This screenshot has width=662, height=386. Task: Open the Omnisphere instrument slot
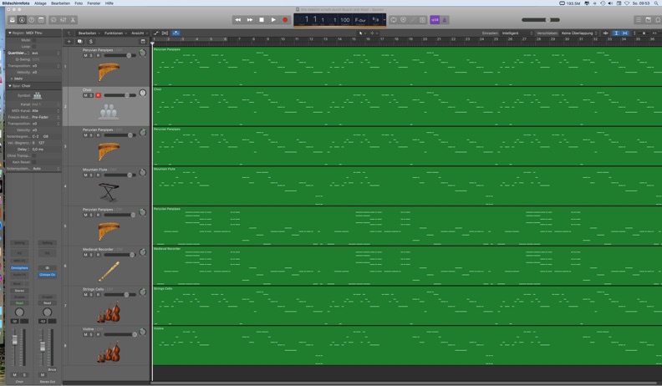click(x=19, y=268)
